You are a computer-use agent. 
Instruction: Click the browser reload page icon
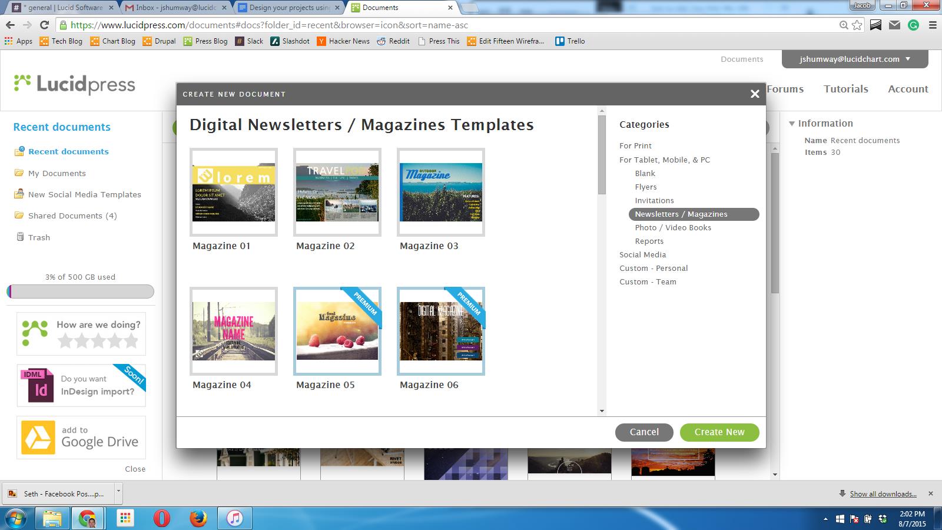click(44, 25)
